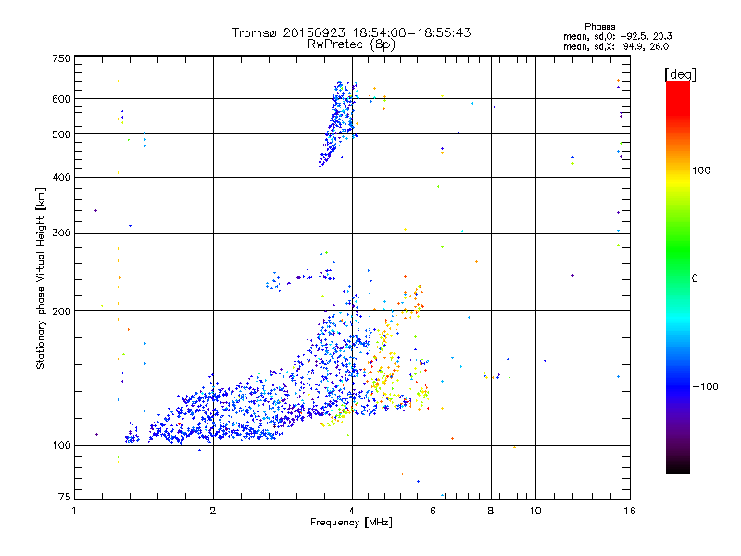The image size is (741, 556).
Task: Click the y-axis tick label '75'
Action: click(x=65, y=497)
